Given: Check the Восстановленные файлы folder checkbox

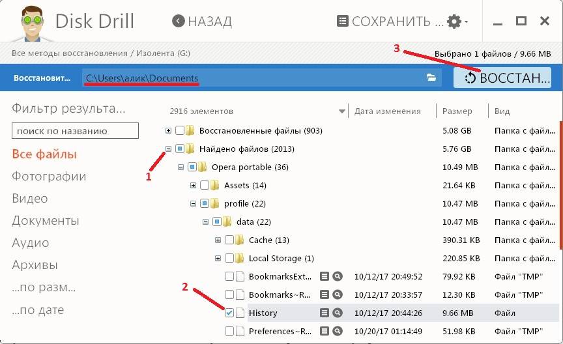Looking at the screenshot, I should (180, 130).
